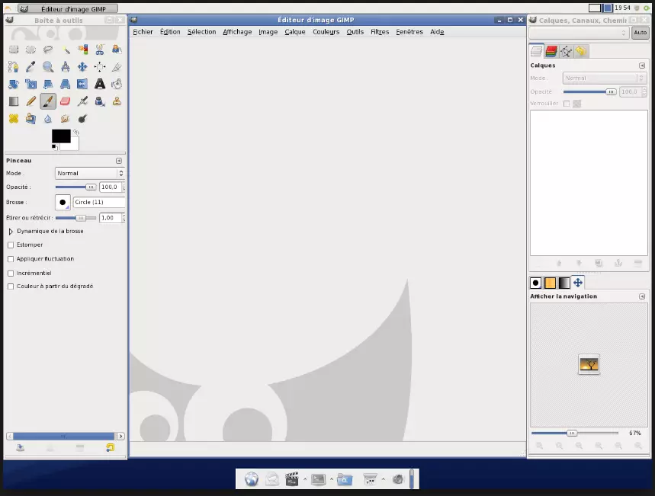Open the Pinceau Mode dropdown
This screenshot has width=655, height=496.
pyautogui.click(x=90, y=173)
